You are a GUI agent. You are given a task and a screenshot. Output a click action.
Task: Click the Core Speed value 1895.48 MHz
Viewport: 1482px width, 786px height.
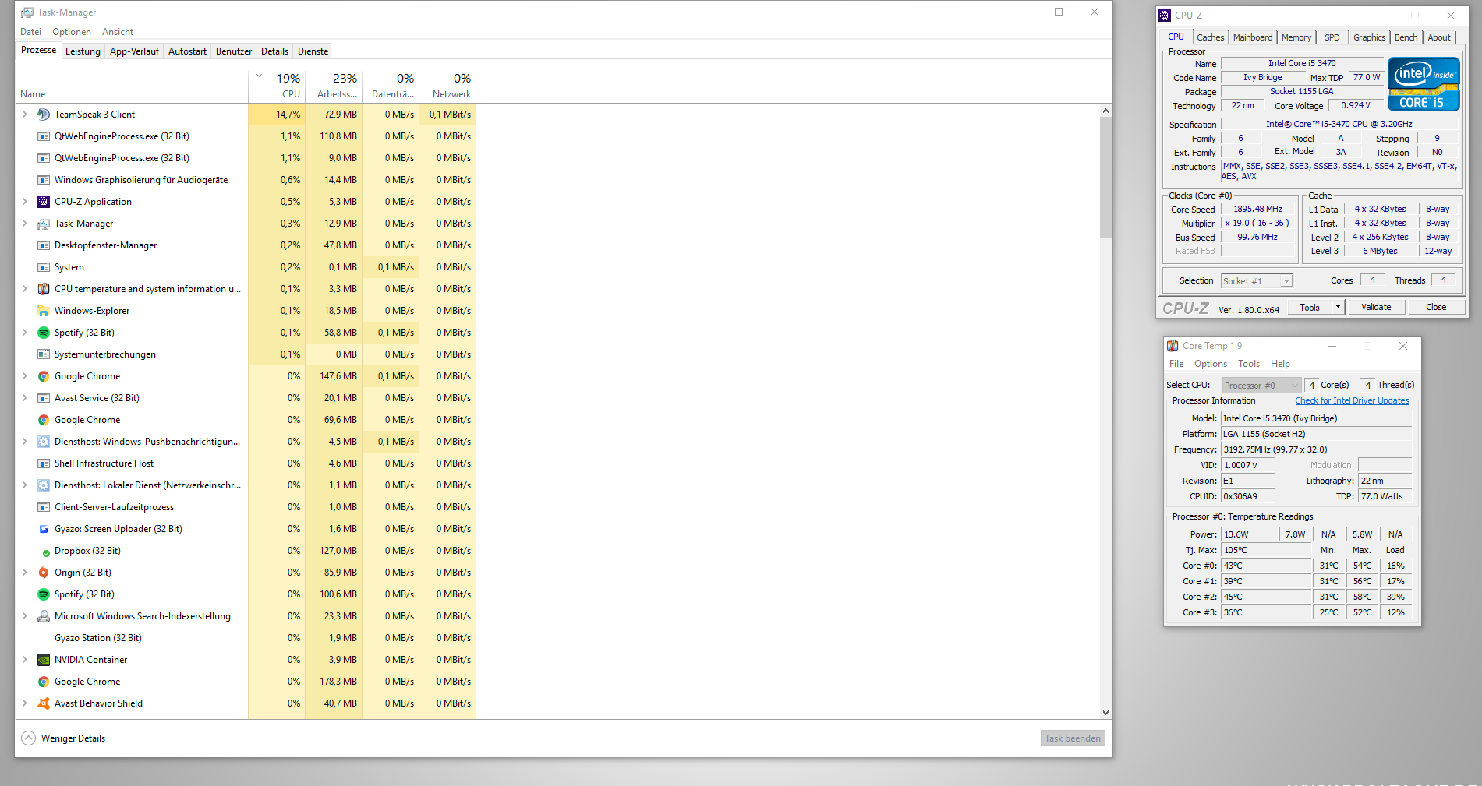[x=1257, y=209]
